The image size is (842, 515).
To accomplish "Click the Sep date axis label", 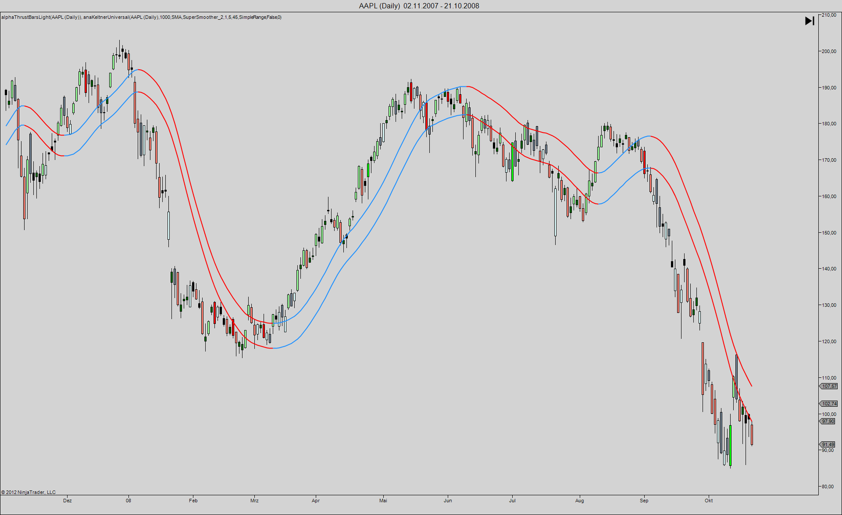I will [644, 501].
